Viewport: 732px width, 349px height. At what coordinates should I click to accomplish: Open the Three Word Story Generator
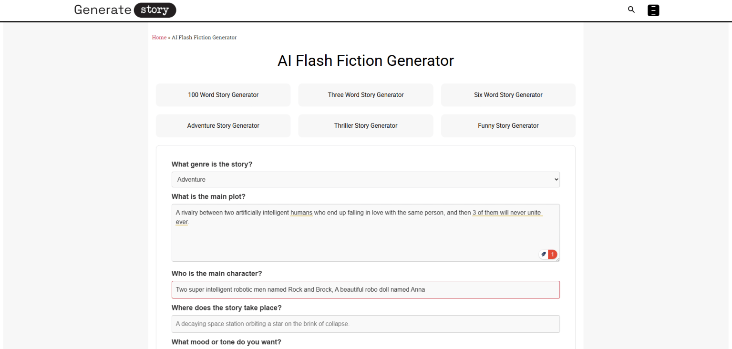point(365,94)
